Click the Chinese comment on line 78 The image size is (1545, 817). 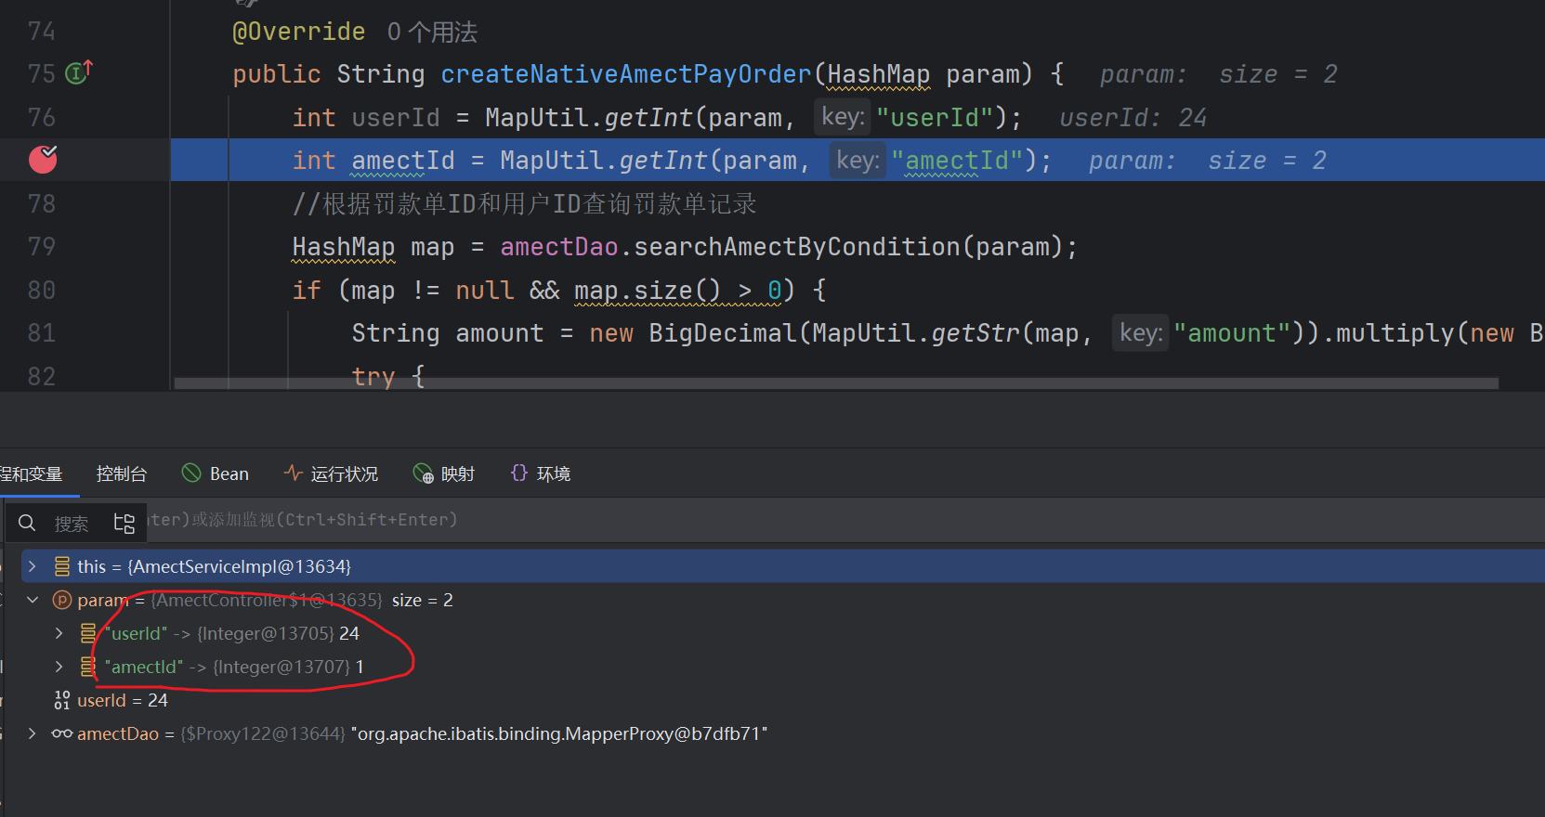(525, 204)
